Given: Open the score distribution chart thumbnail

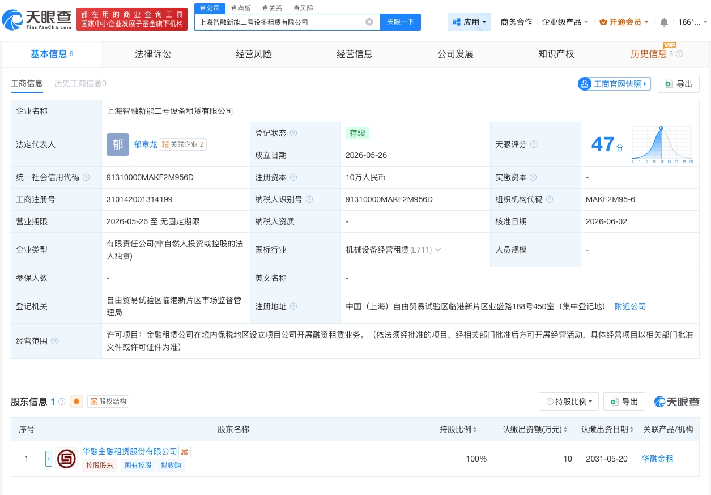Looking at the screenshot, I should click(x=661, y=144).
